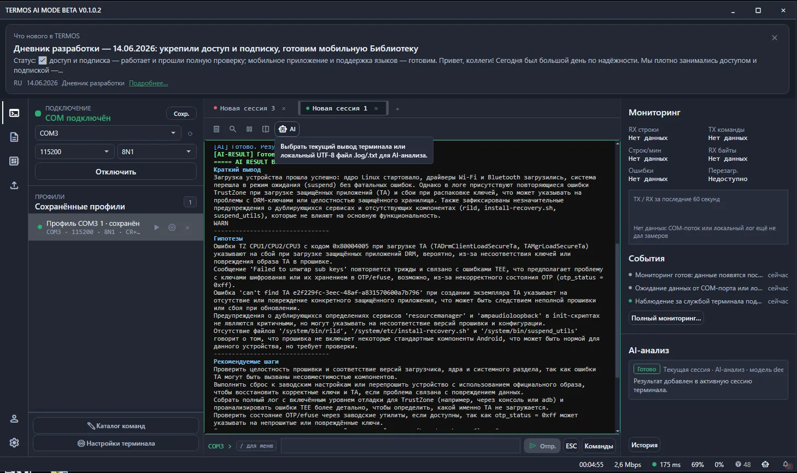Delete the Профиль COM3 1 profile

187,227
